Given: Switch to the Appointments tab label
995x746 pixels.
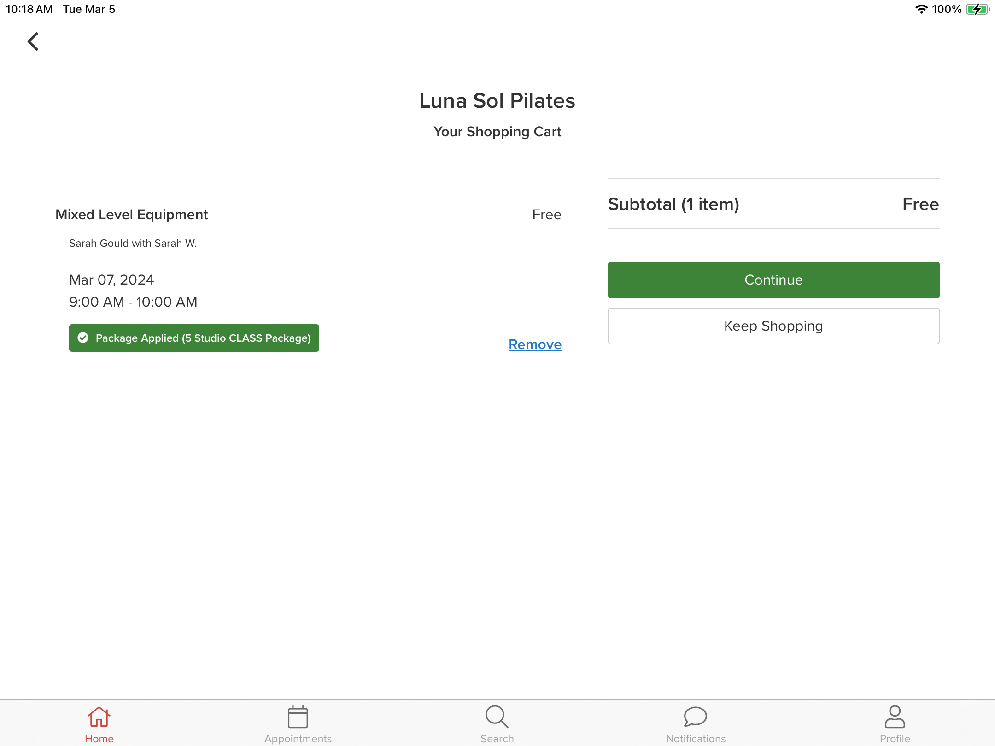Looking at the screenshot, I should coord(298,739).
